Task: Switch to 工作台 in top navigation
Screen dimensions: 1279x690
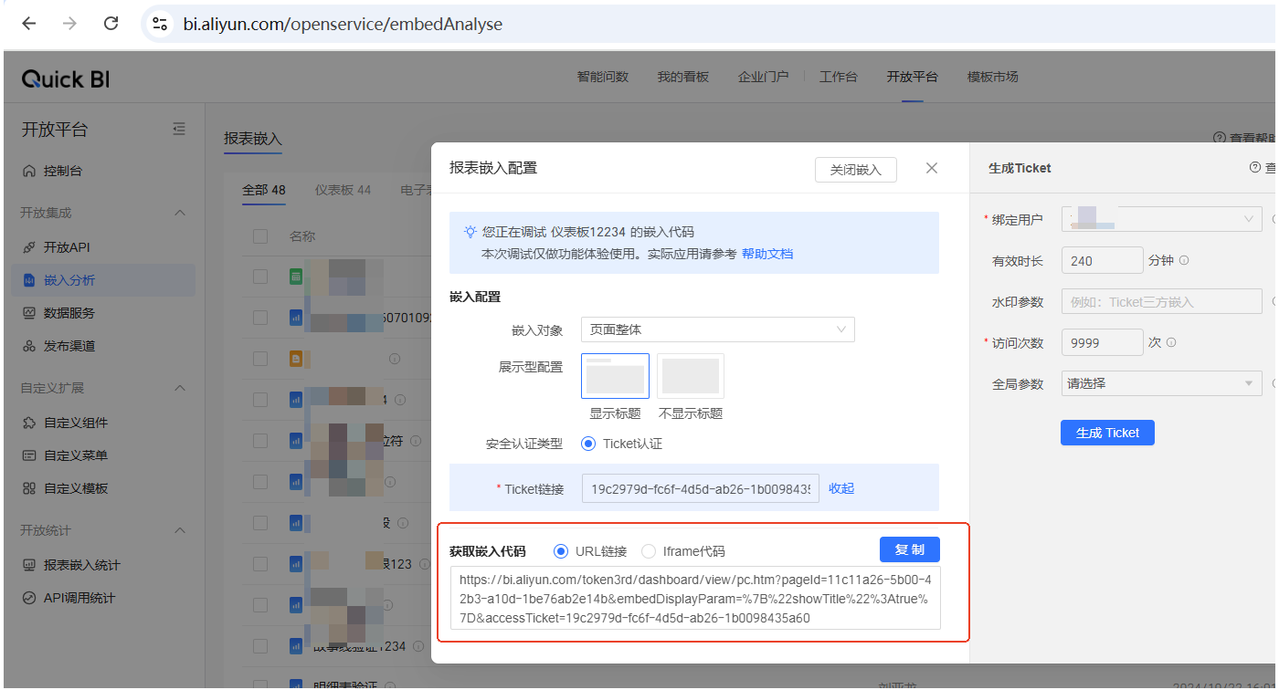Action: coord(838,77)
